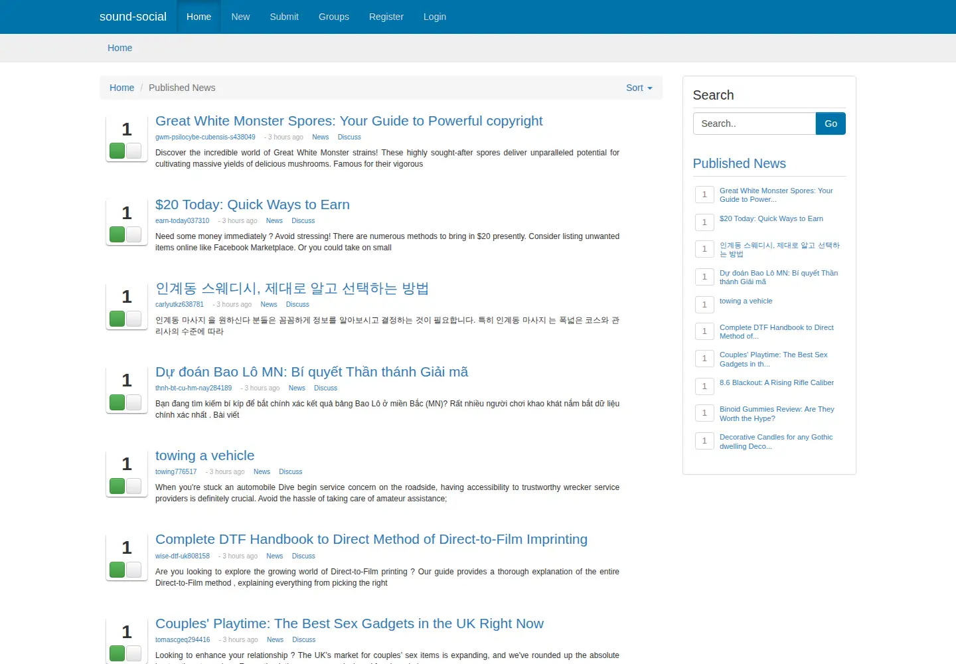Click Discuss under Great White Monster post
956x664 pixels.
349,137
